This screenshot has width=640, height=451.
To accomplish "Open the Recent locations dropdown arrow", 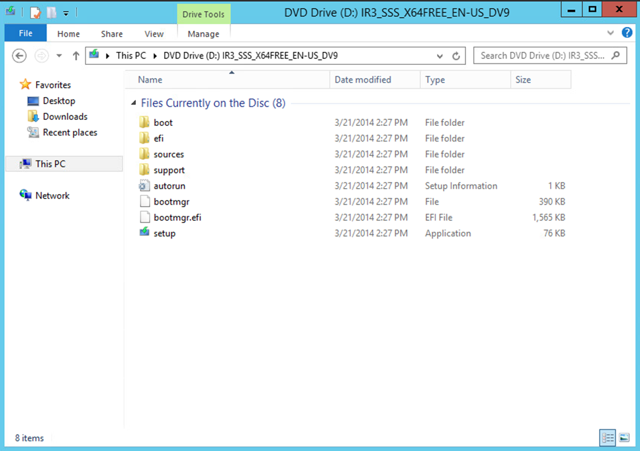I will coord(59,56).
